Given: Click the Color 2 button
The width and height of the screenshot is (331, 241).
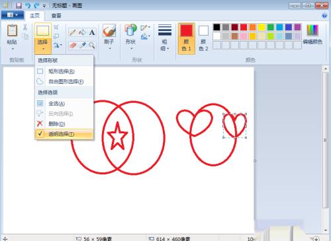Looking at the screenshot, I should click(x=203, y=38).
